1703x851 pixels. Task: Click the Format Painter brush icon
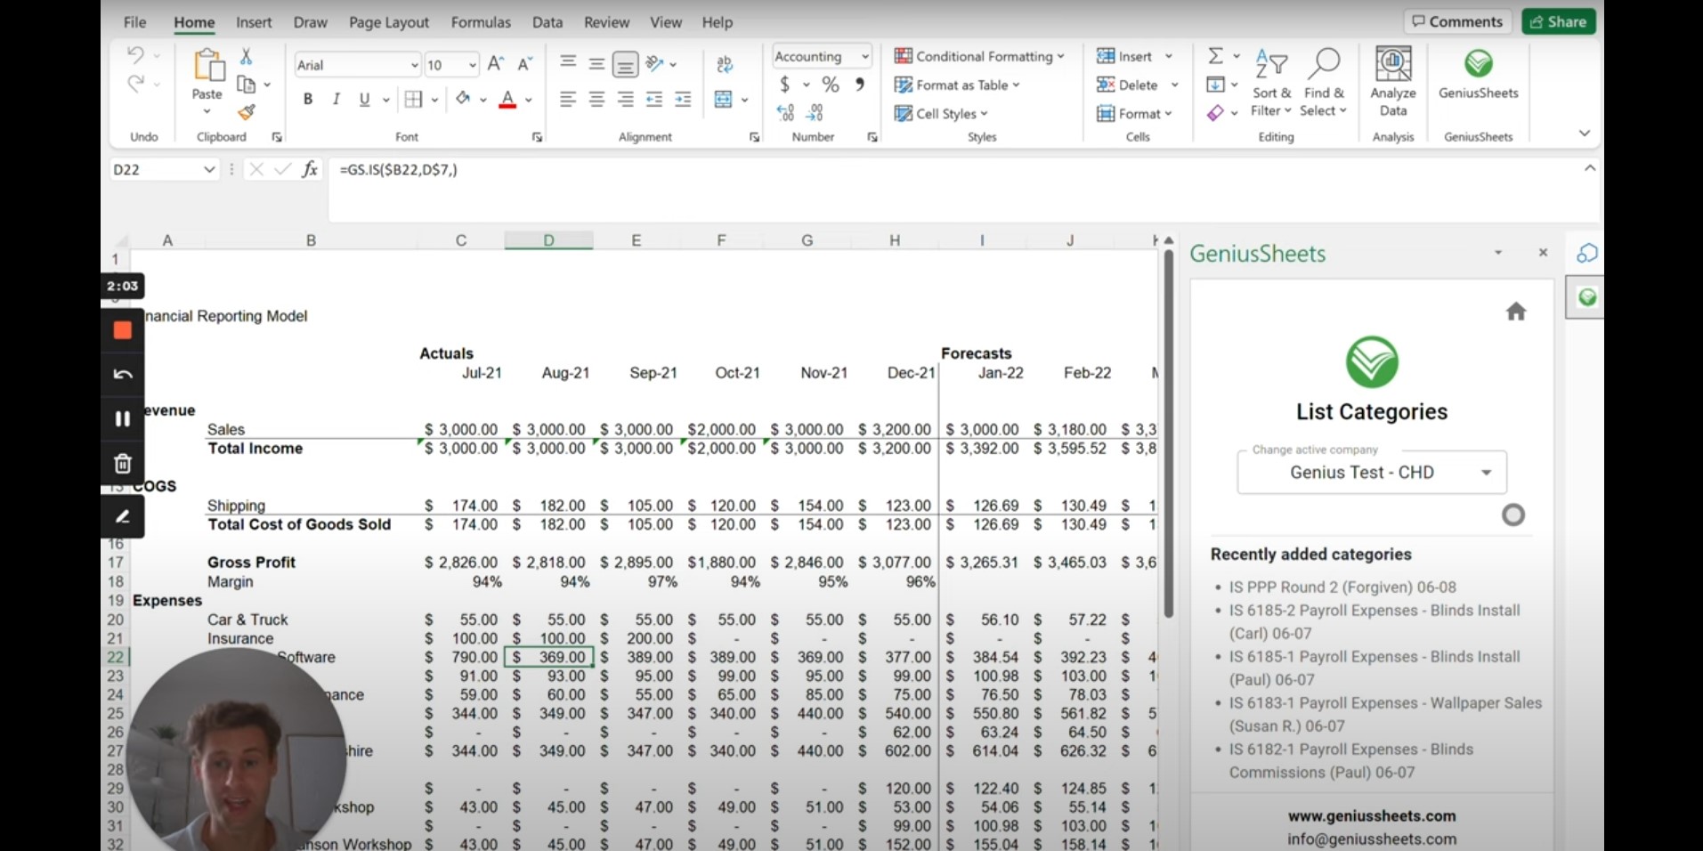tap(247, 112)
